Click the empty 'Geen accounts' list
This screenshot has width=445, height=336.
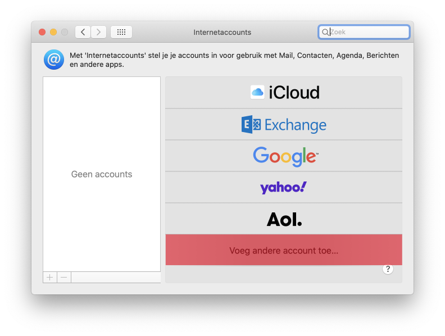tap(102, 174)
